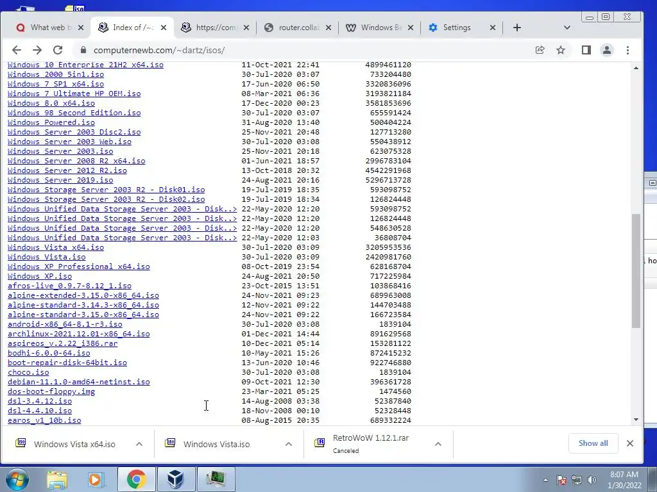
Task: Open Windows Explorer from taskbar
Action: (56, 479)
